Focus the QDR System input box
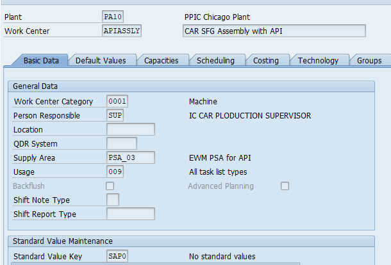Image resolution: width=391 pixels, height=265 pixels. (x=122, y=143)
